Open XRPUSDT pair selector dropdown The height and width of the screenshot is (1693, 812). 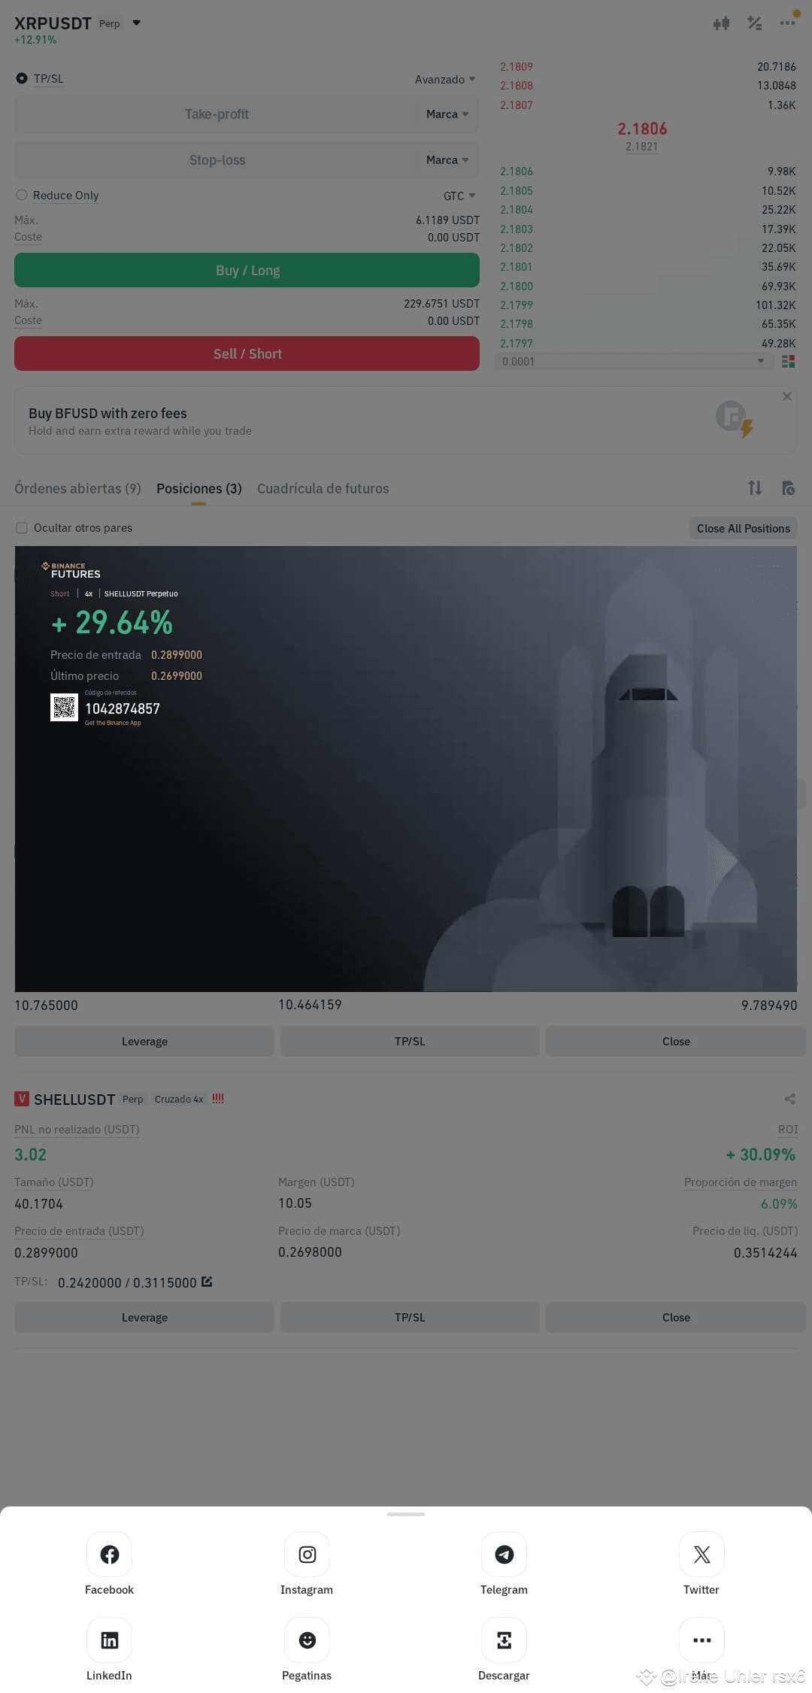(x=136, y=23)
